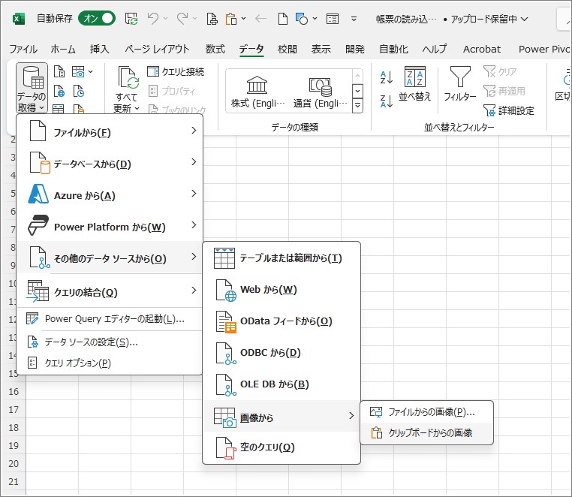Select the 株式 (English) data type
572x497 pixels.
pyautogui.click(x=257, y=92)
